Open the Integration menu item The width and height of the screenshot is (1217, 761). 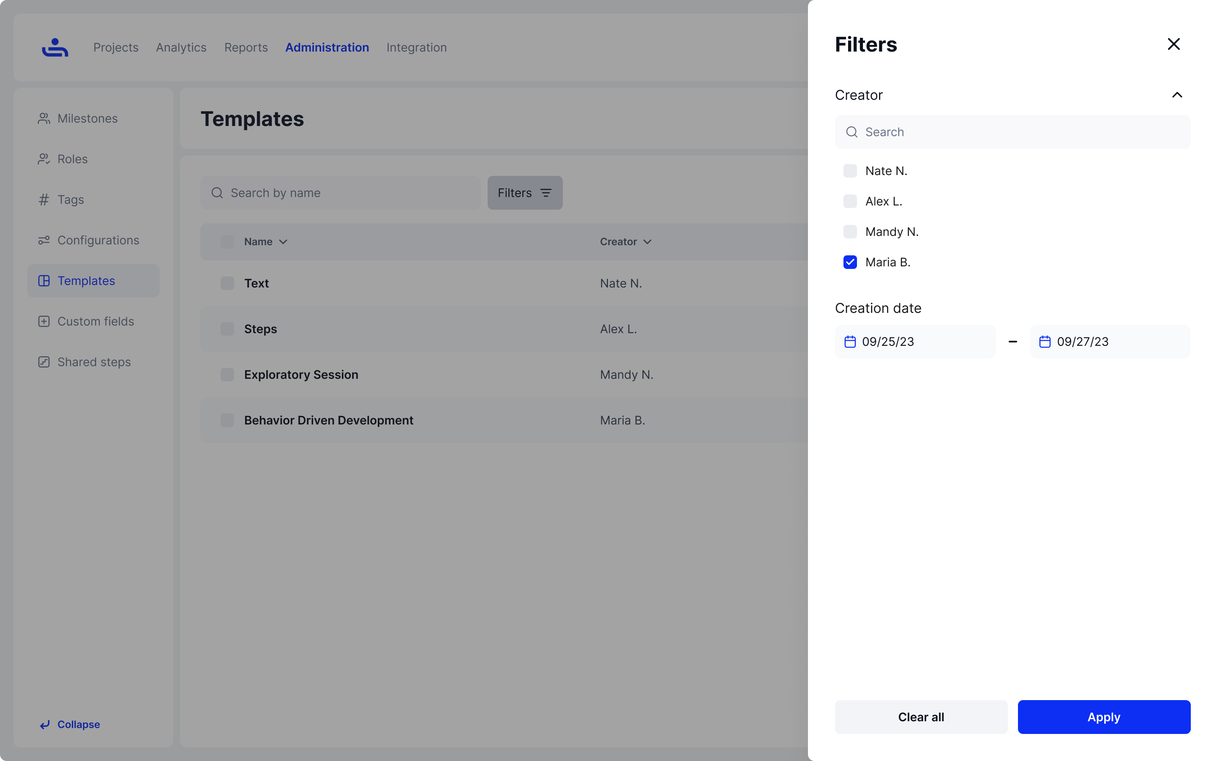(416, 47)
